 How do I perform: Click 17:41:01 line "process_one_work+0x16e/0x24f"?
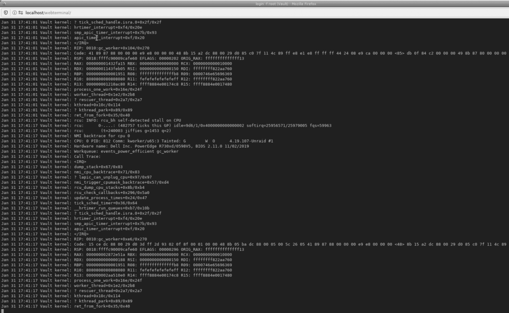(x=108, y=89)
